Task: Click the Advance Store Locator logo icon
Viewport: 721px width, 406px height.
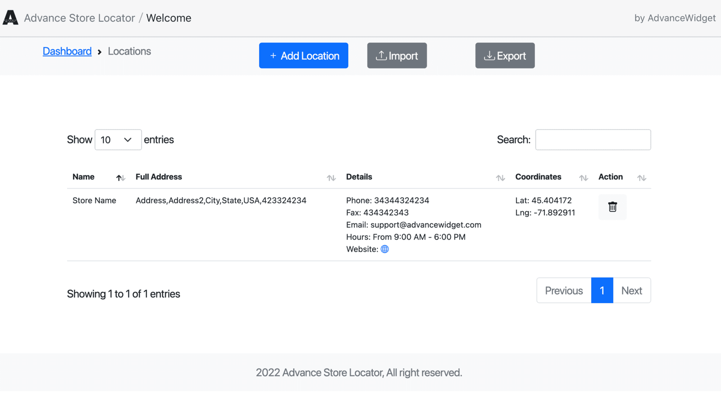Action: tap(10, 18)
